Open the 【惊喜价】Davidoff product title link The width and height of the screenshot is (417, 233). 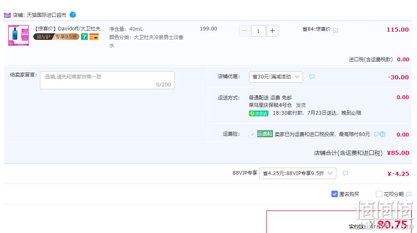(x=70, y=29)
